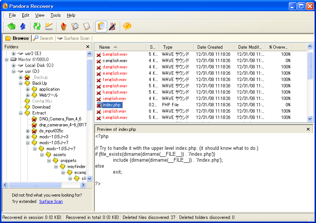This screenshot has height=223, width=316.
Task: Click the yellow drive eraser toolbar icon
Action: (x=49, y=26)
